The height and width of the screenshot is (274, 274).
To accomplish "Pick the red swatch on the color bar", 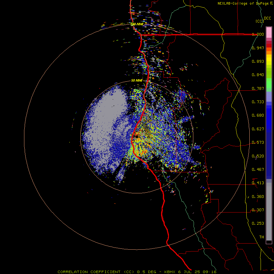I will pyautogui.click(x=269, y=46).
